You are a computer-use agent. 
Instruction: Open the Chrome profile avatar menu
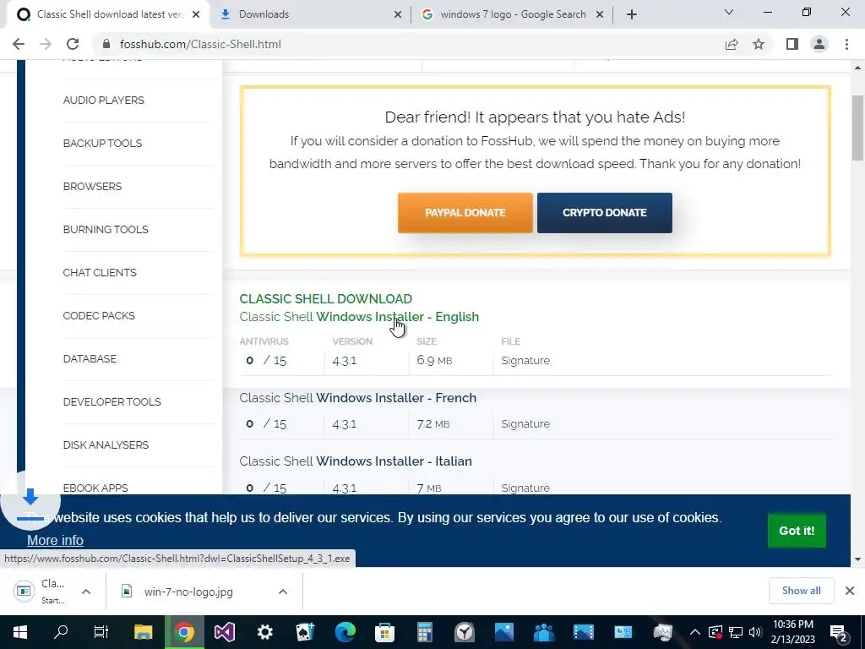point(819,44)
